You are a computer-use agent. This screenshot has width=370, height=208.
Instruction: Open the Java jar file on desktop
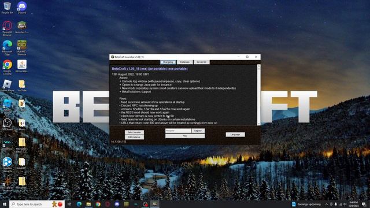[22, 66]
